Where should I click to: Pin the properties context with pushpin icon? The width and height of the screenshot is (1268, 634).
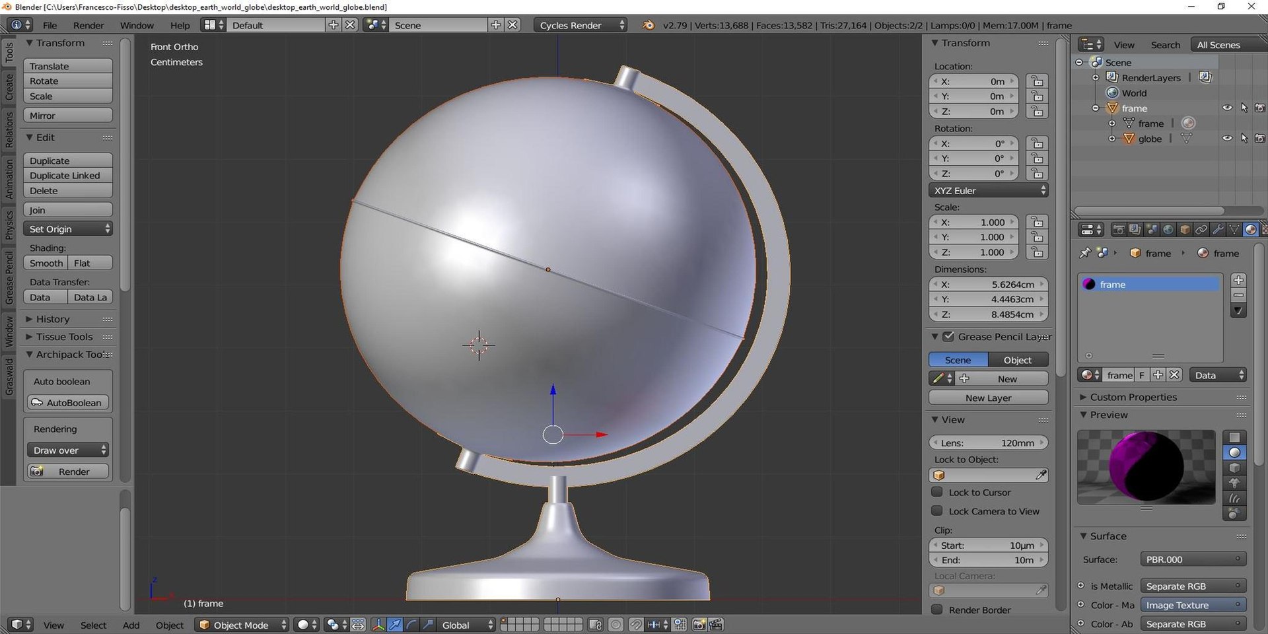[x=1084, y=253]
